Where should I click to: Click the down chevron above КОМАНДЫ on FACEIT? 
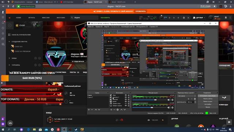[224, 98]
